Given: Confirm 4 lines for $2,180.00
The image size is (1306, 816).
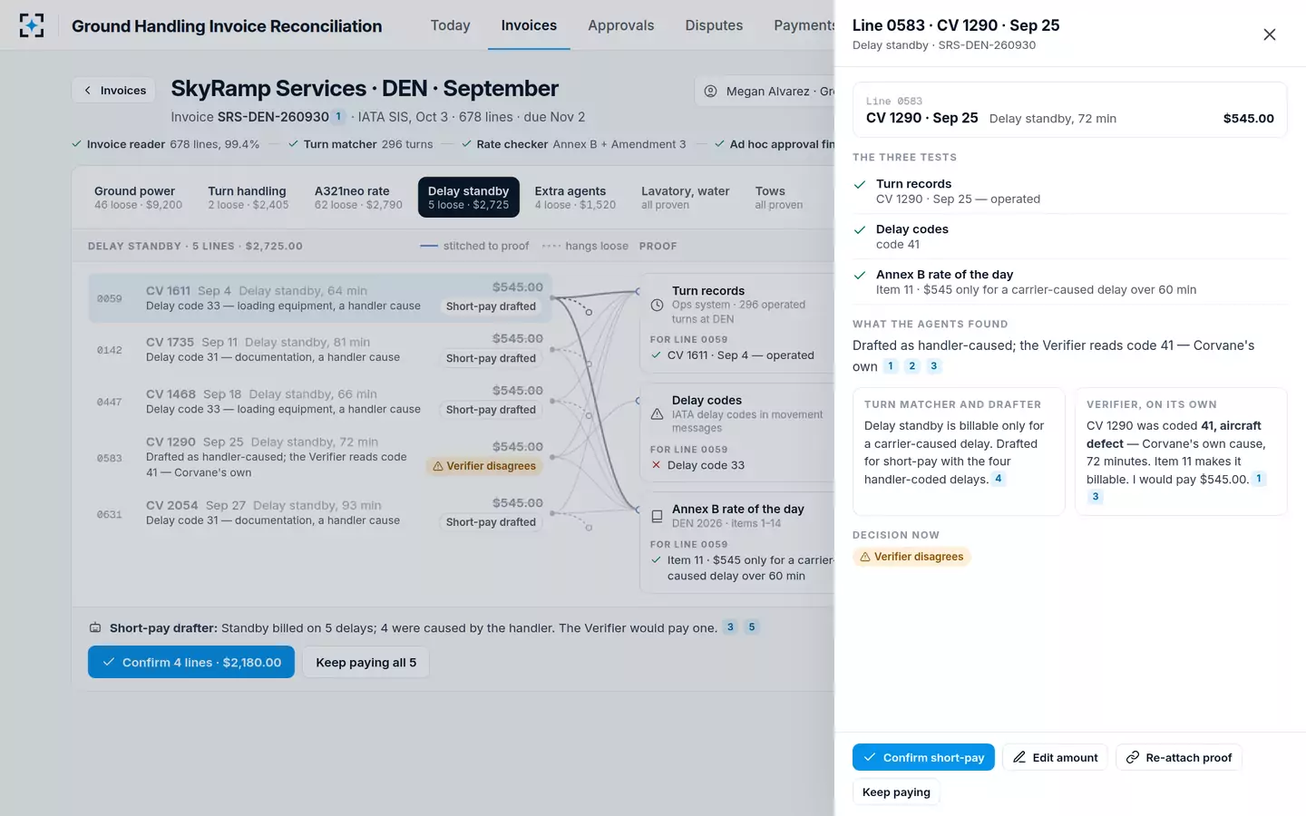Looking at the screenshot, I should 191,662.
